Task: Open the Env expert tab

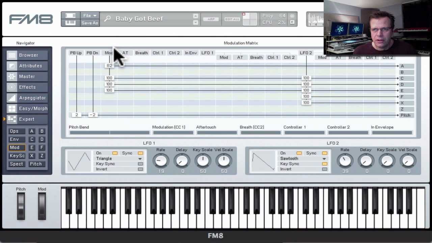Action: point(17,139)
